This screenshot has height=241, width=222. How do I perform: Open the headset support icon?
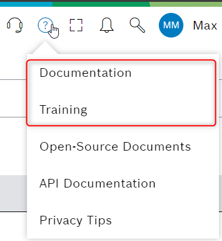click(x=15, y=25)
